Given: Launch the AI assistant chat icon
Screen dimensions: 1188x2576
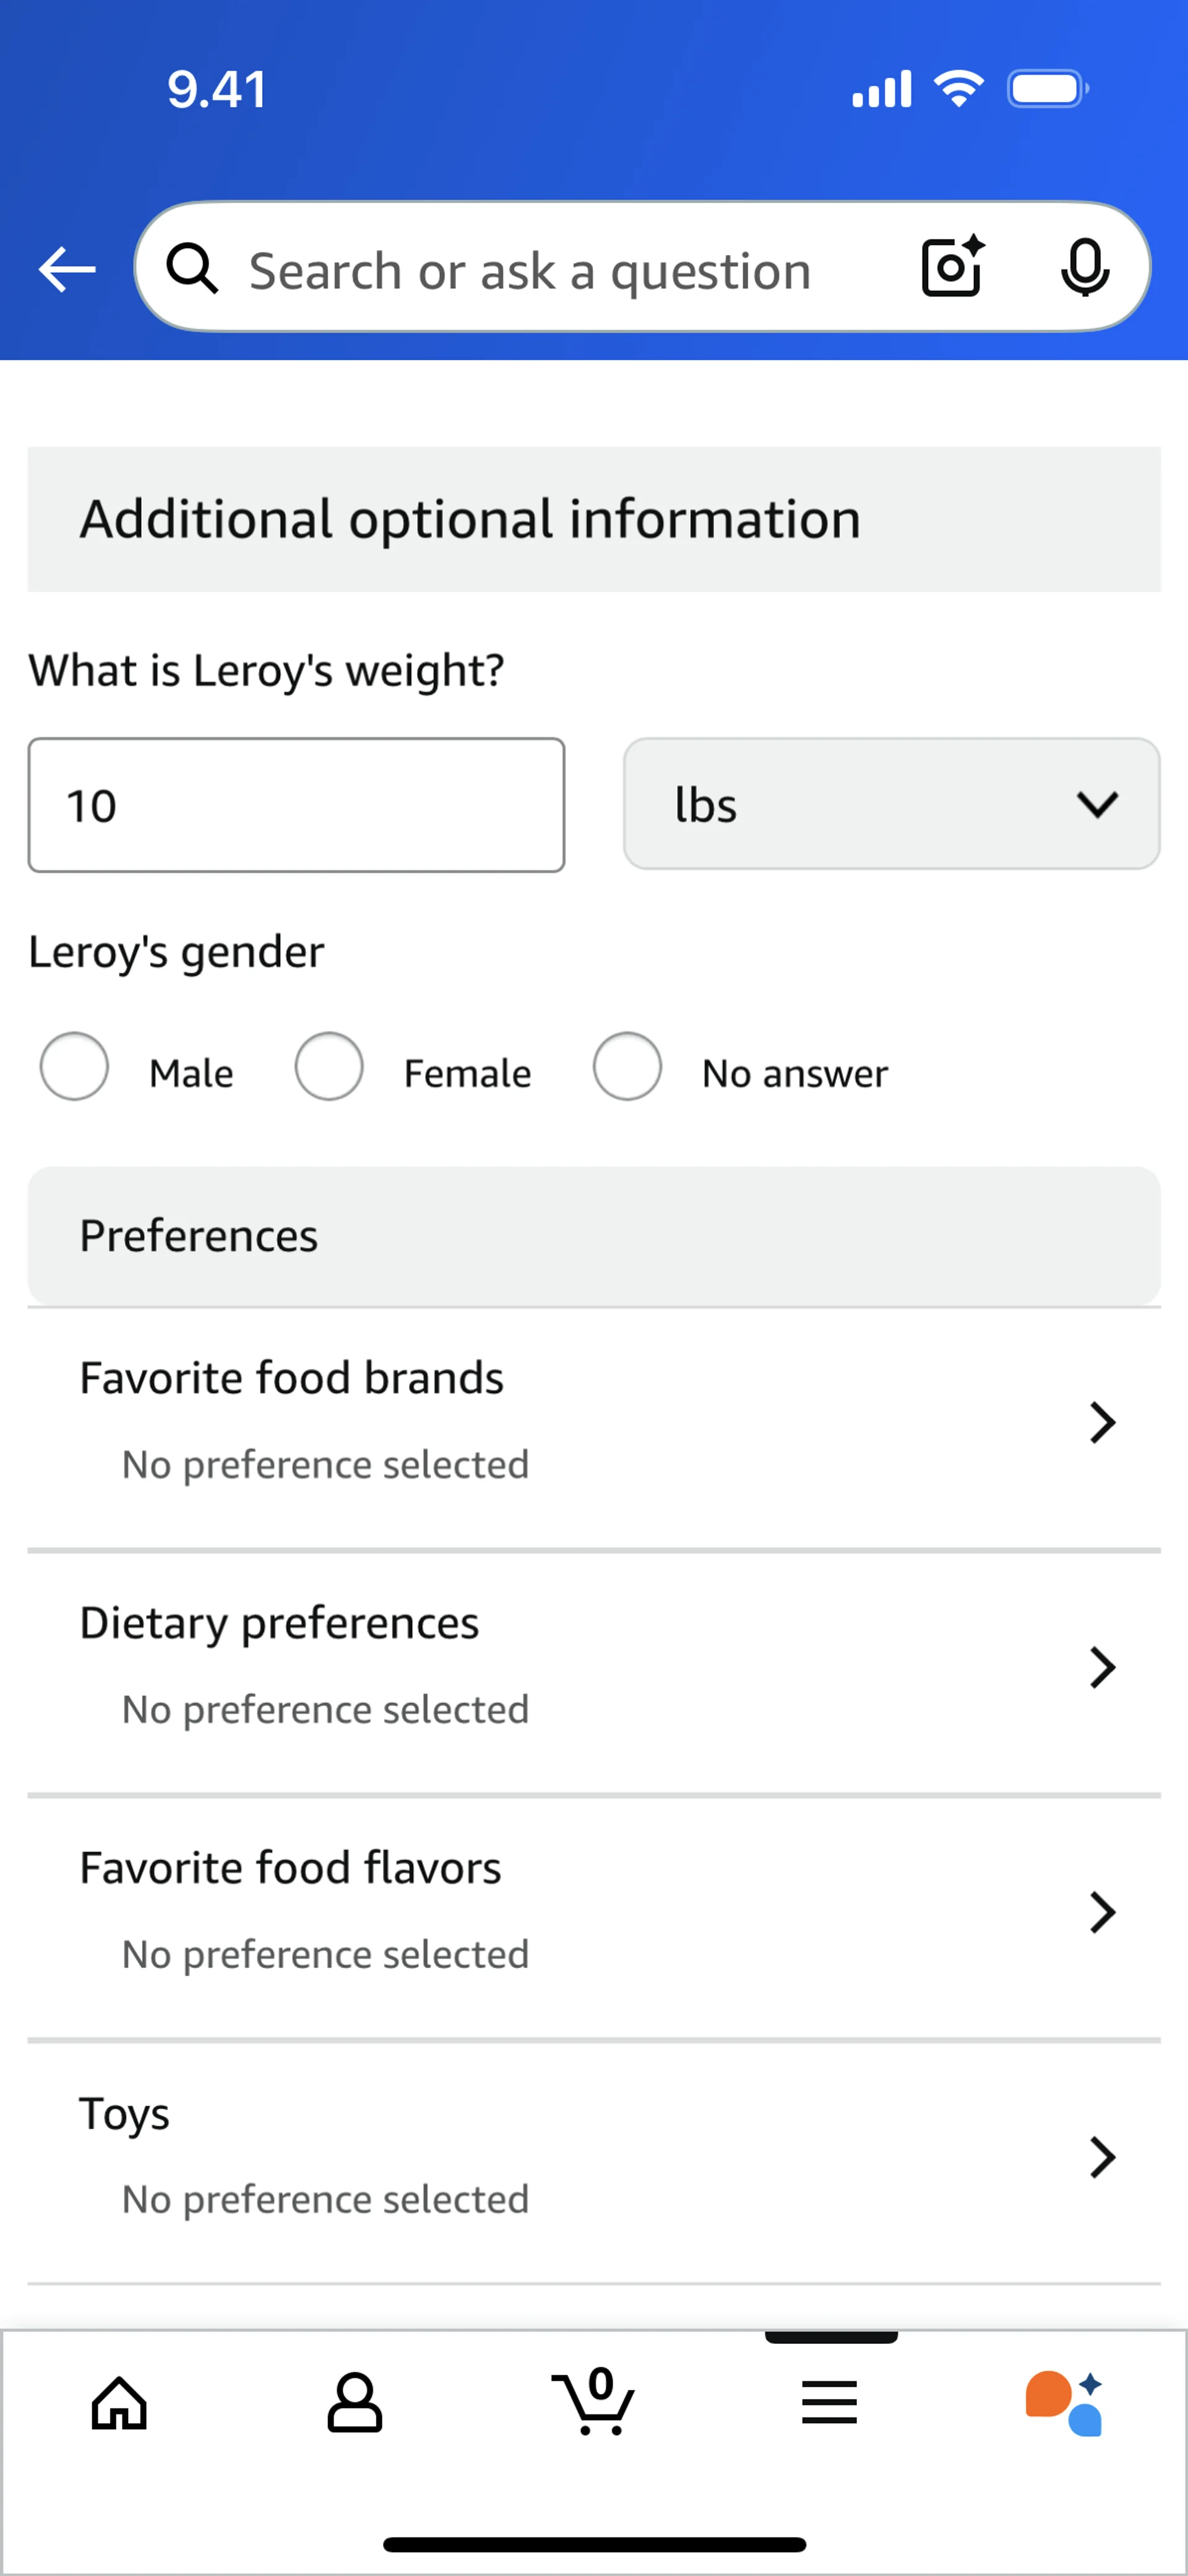Looking at the screenshot, I should [1064, 2403].
